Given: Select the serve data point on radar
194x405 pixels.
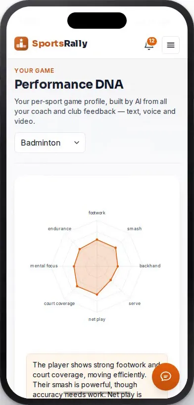Looking at the screenshot, I should click(x=111, y=280).
